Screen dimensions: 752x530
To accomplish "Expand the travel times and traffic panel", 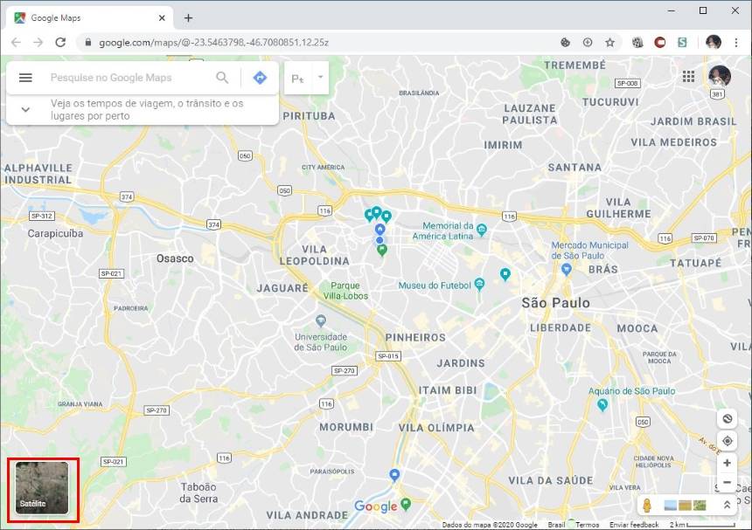I will (x=25, y=109).
